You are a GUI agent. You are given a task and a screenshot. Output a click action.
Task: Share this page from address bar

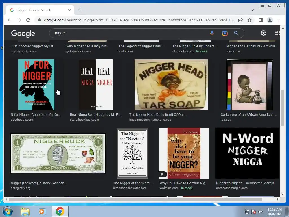point(240,20)
